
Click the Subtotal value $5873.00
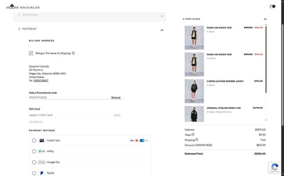[x=260, y=129]
